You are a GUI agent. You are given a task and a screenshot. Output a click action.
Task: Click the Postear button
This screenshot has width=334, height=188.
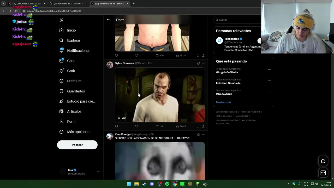click(77, 145)
